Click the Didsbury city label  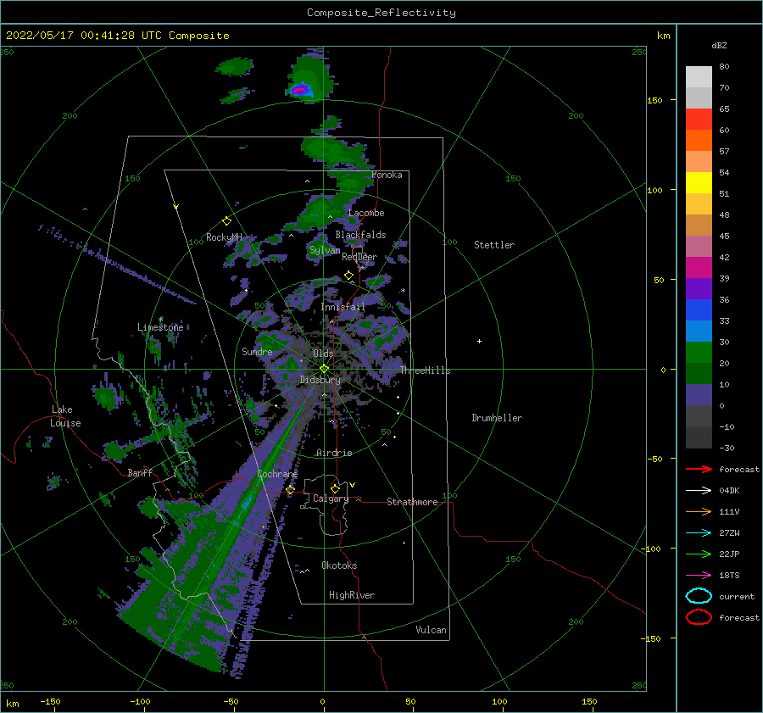coord(320,380)
